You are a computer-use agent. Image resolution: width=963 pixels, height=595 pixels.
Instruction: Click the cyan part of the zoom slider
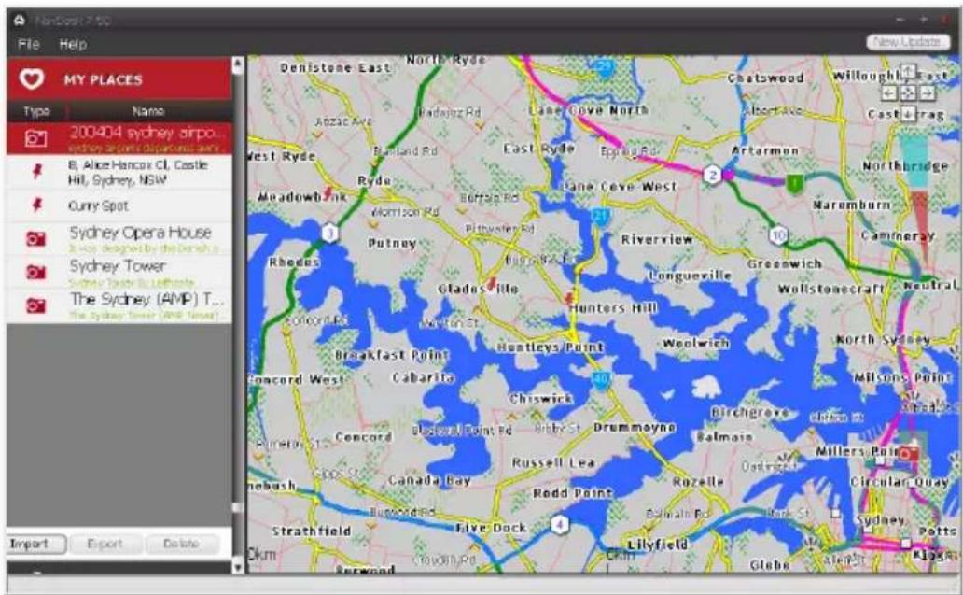914,161
